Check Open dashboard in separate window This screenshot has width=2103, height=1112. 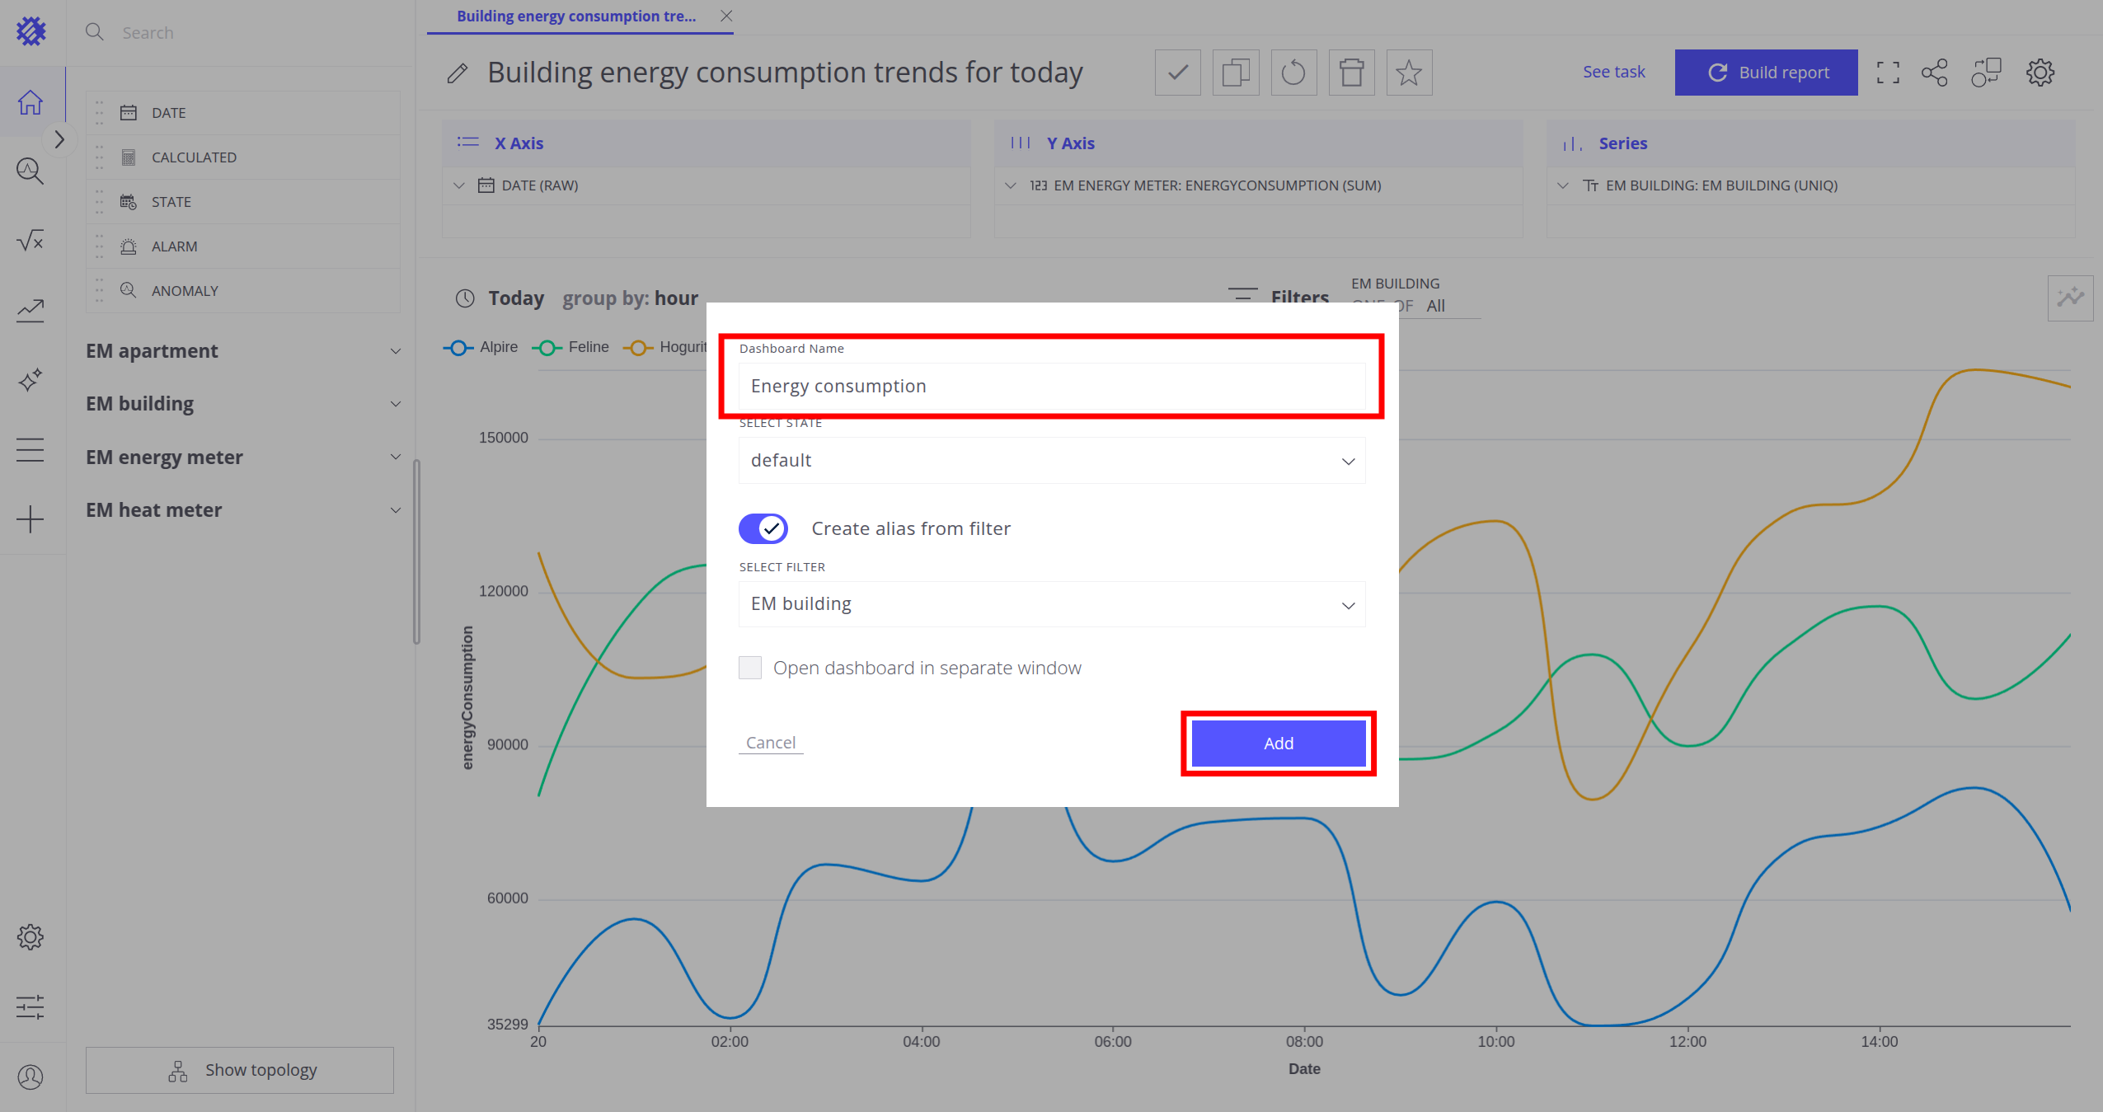[750, 668]
